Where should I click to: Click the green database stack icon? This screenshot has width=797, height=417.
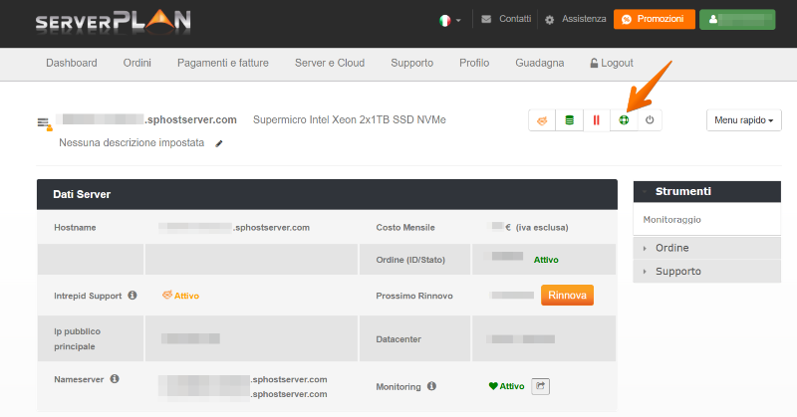[570, 120]
